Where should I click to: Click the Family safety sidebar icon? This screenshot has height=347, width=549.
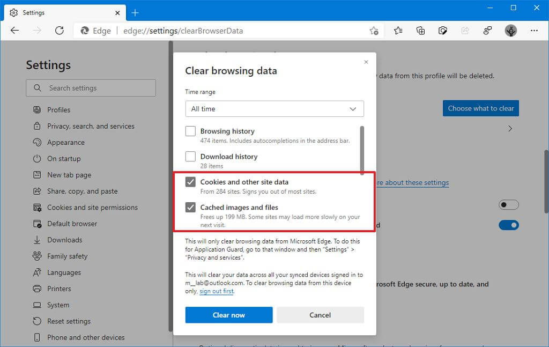pyautogui.click(x=37, y=256)
